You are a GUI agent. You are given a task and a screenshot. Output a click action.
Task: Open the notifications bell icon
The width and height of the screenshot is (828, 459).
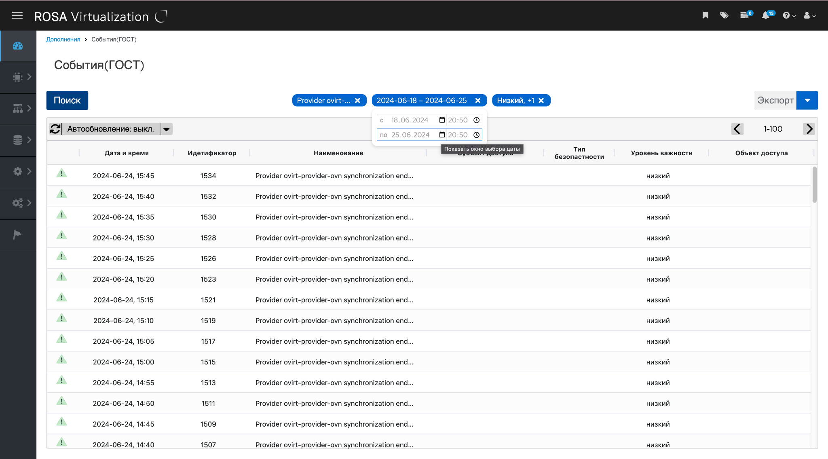point(766,15)
